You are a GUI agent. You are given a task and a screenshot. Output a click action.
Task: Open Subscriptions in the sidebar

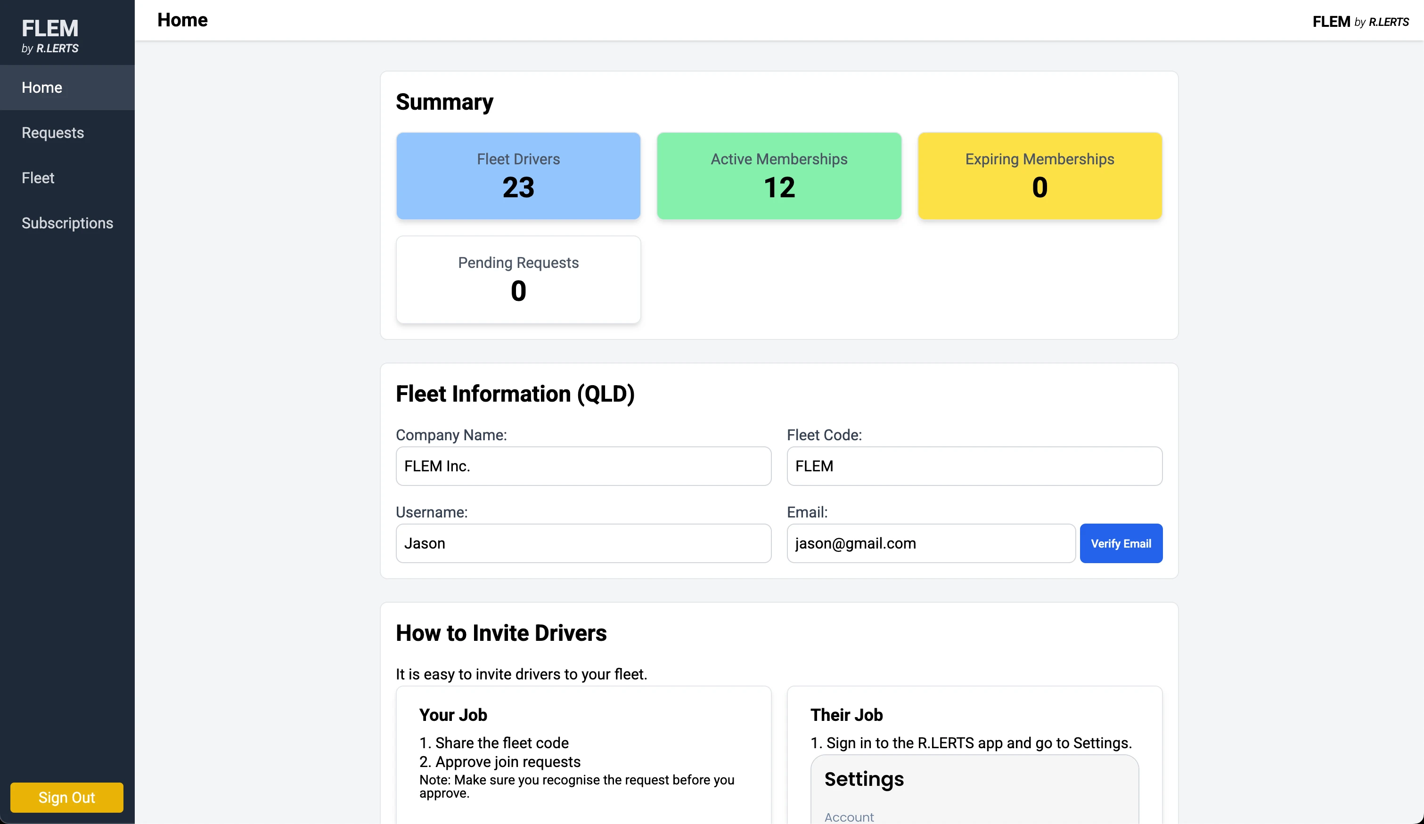[x=67, y=223]
